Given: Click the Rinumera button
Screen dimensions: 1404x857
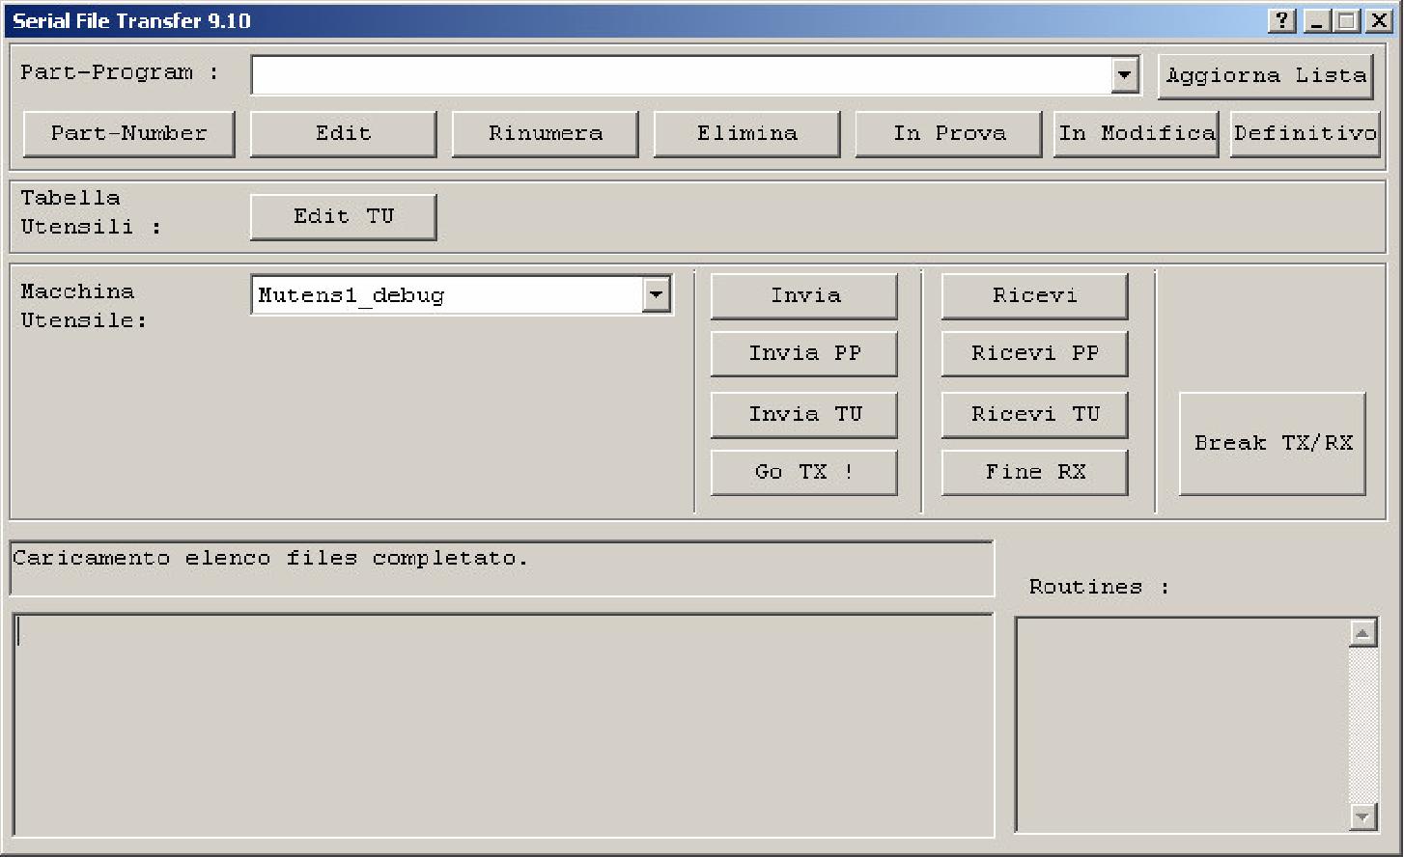Looking at the screenshot, I should pos(545,134).
